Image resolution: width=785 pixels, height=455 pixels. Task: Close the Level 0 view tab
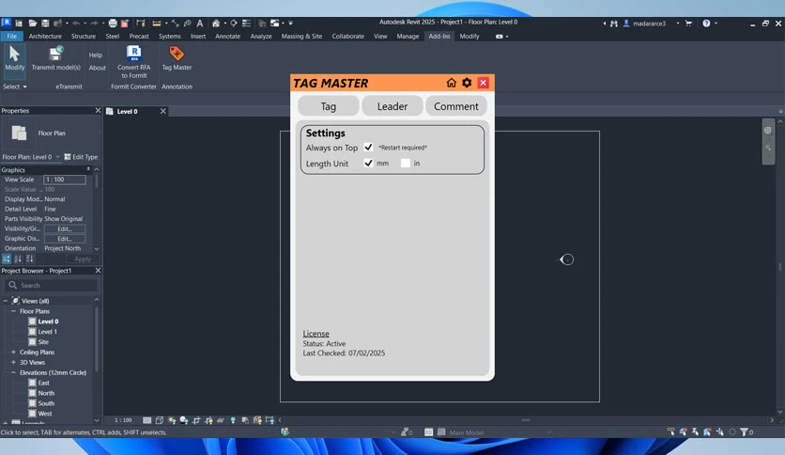[x=162, y=111]
